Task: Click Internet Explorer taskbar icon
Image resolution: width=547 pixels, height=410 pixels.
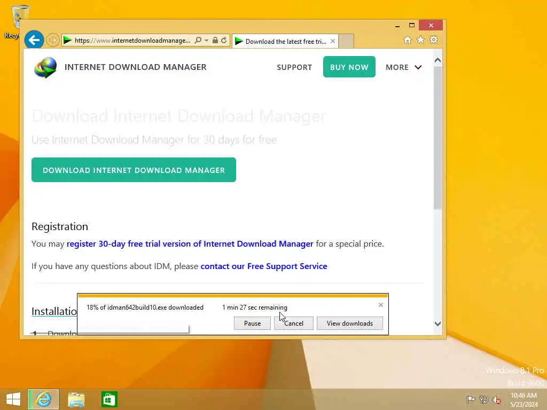Action: coord(43,399)
